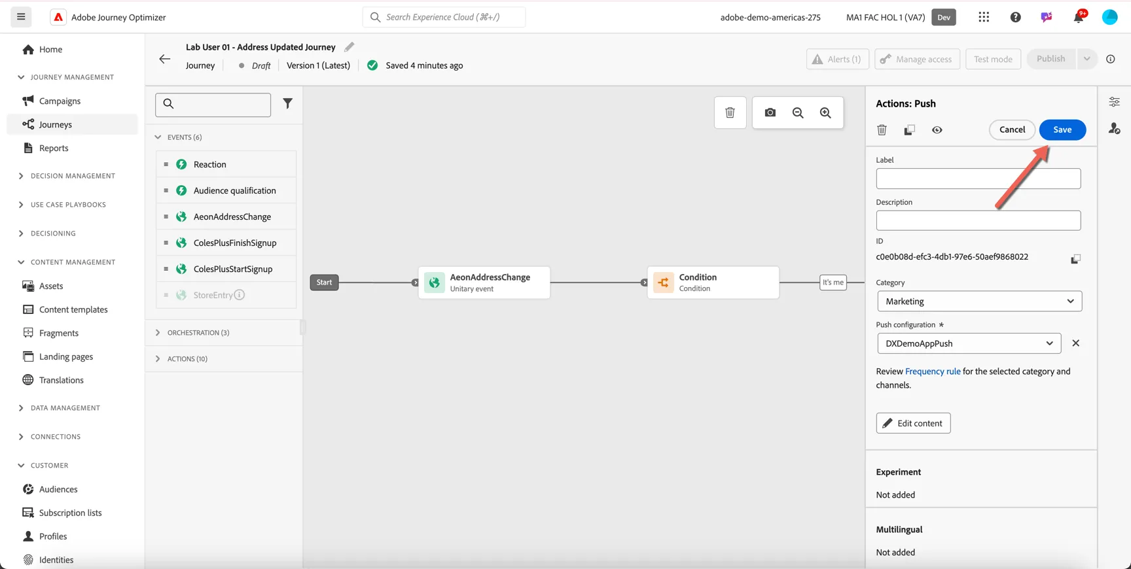Open the palette filter funnel icon
The image size is (1131, 569).
click(287, 103)
